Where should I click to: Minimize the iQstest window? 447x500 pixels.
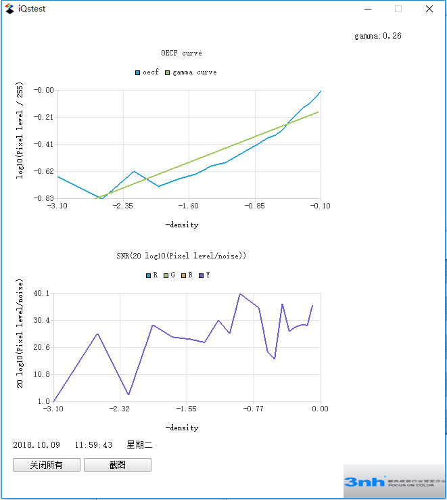click(368, 9)
